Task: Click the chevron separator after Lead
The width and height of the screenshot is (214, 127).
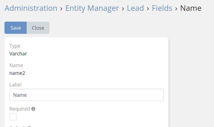Action: 148,9
